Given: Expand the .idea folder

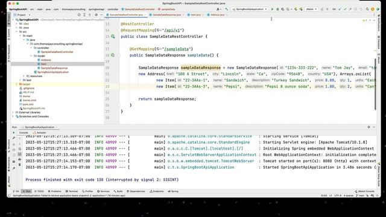Looking at the screenshot, I should click(17, 24).
